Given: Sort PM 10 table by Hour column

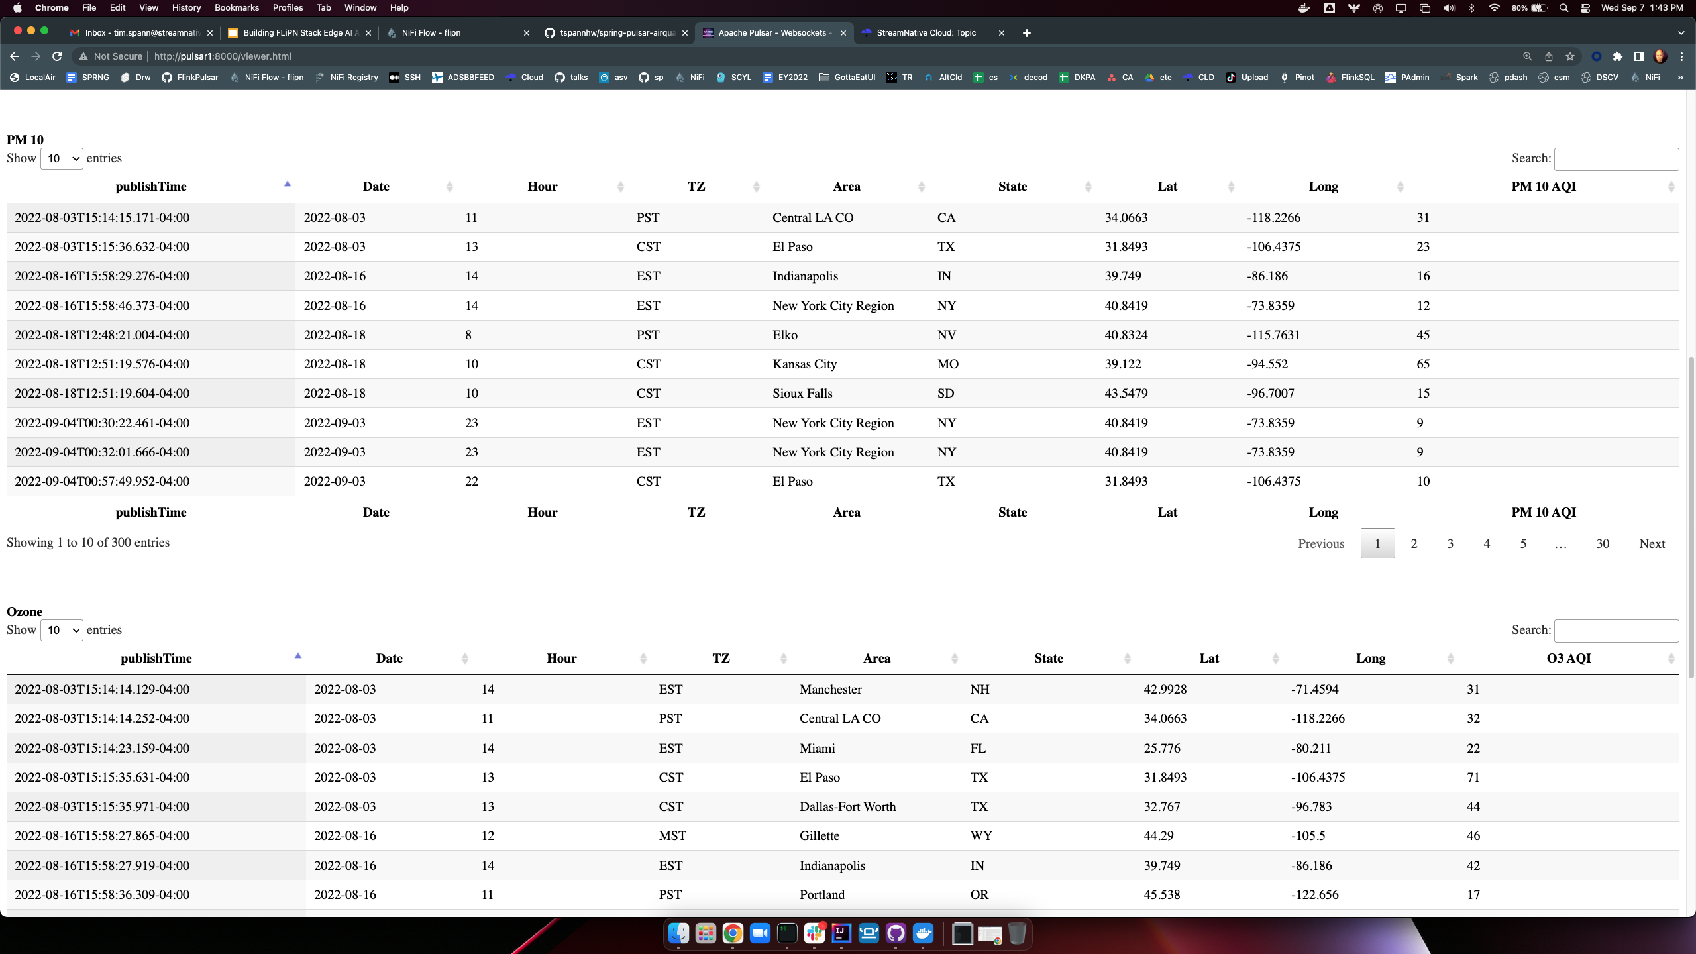Looking at the screenshot, I should (x=542, y=187).
